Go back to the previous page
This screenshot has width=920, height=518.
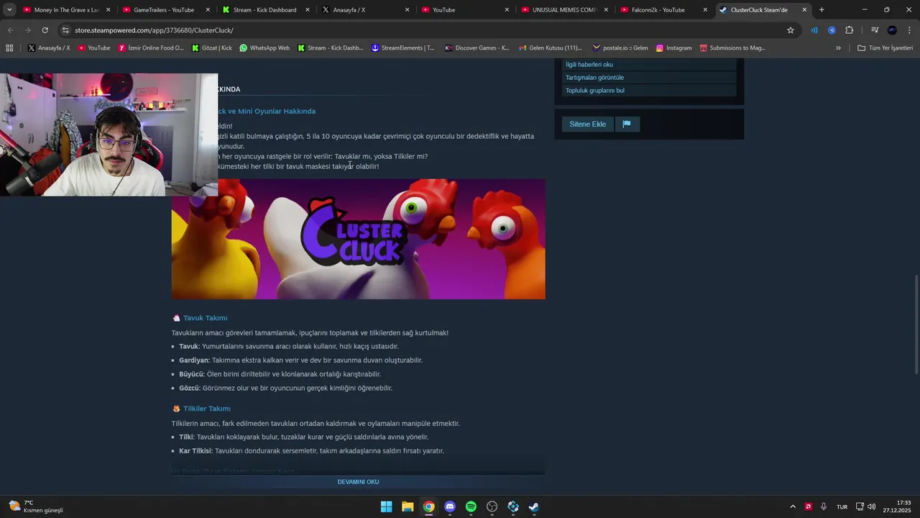(10, 30)
